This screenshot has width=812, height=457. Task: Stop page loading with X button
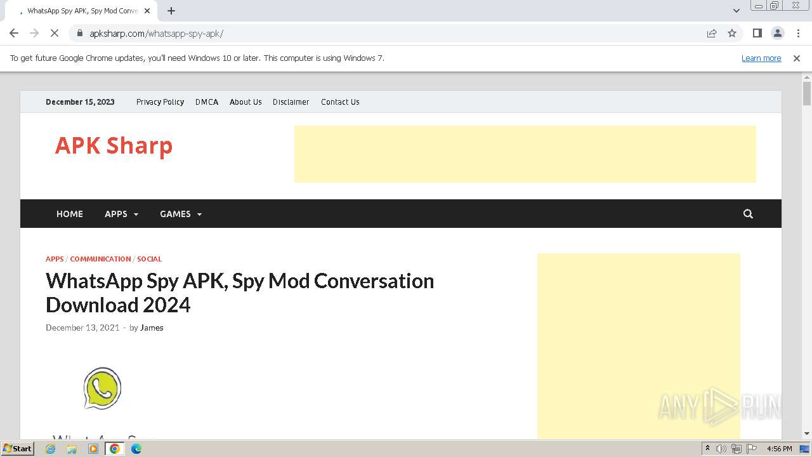(x=55, y=33)
